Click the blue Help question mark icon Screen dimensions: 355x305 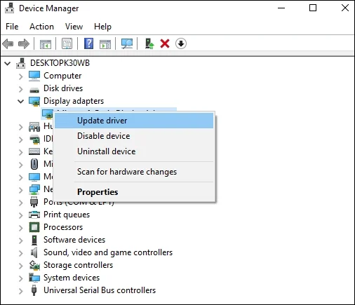pyautogui.click(x=89, y=43)
